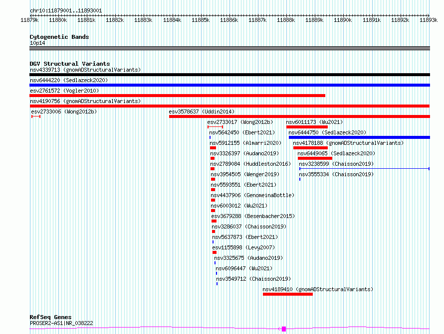
Task: Select the red nsv5912155 glyph
Action: [213, 148]
